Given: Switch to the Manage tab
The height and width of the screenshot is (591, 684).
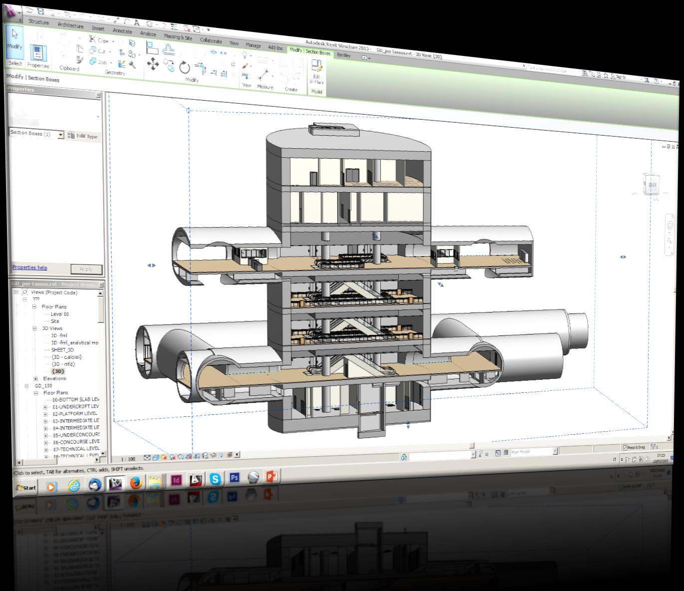Looking at the screenshot, I should click(x=253, y=45).
